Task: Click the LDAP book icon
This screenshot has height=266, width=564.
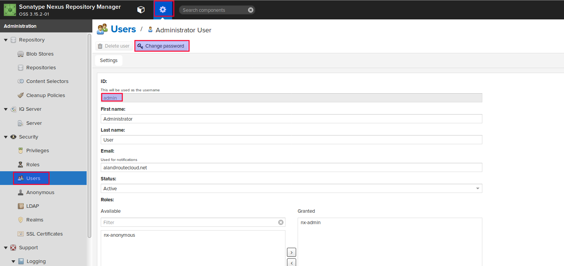Action: click(21, 206)
